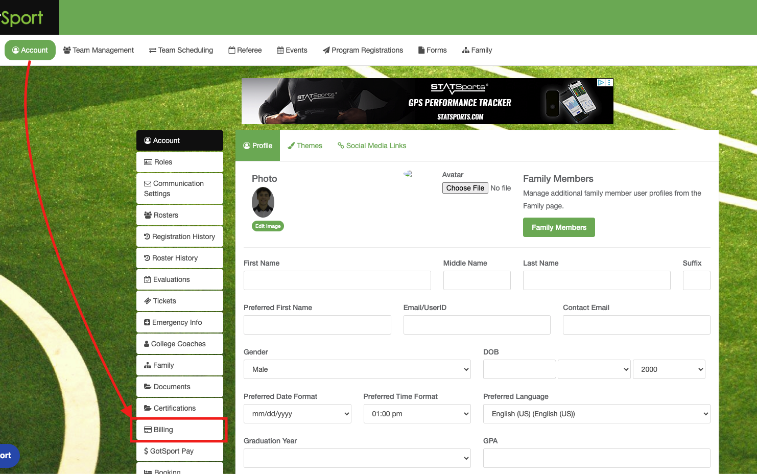Viewport: 757px width, 474px height.
Task: Click the green Family Members button
Action: pos(559,227)
